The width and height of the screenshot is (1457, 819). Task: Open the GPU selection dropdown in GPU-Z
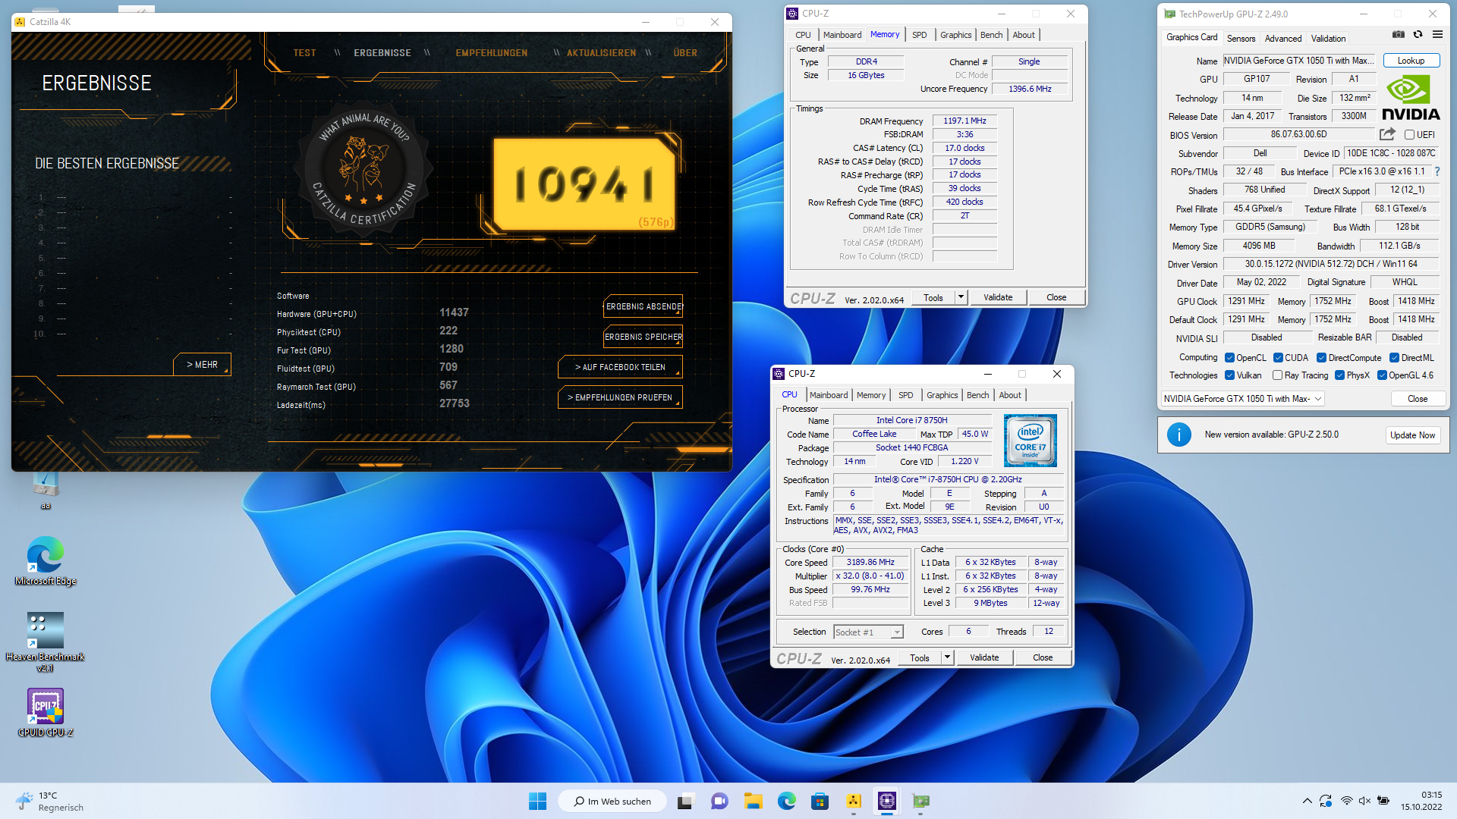1242,399
